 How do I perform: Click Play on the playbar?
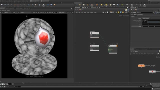coord(4,84)
